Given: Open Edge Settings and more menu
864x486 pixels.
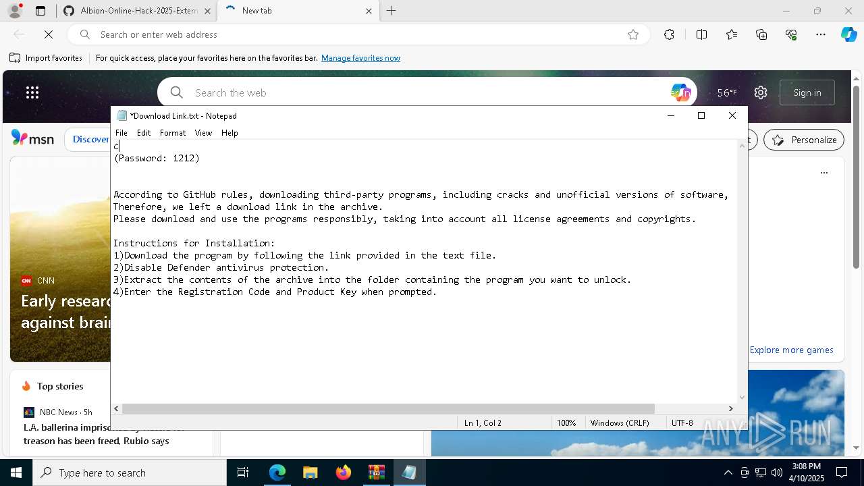Looking at the screenshot, I should [x=821, y=34].
